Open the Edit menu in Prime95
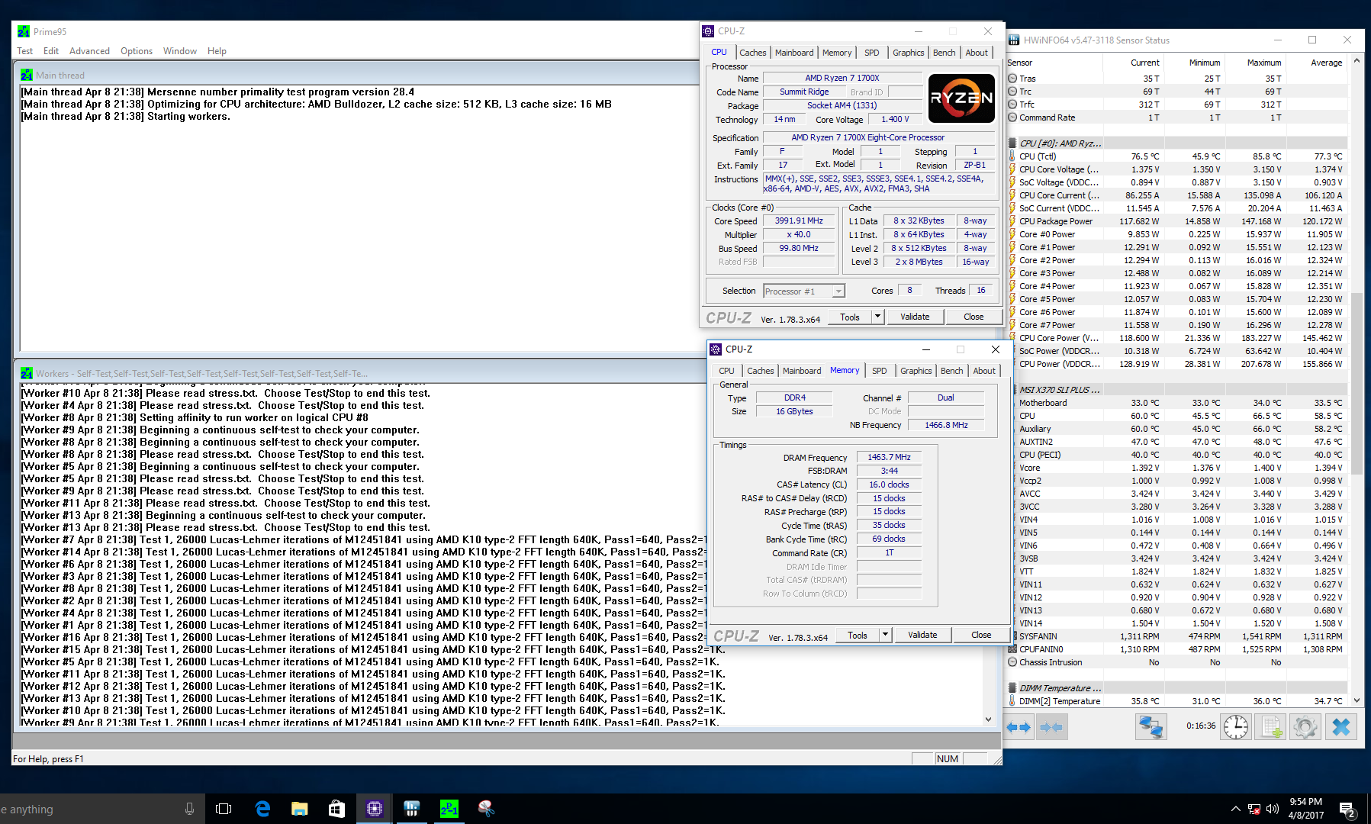The height and width of the screenshot is (824, 1371). [x=51, y=51]
